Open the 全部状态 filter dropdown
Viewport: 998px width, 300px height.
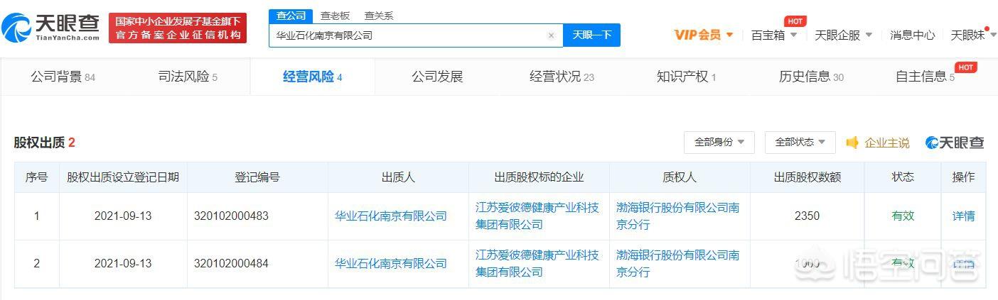coord(800,143)
